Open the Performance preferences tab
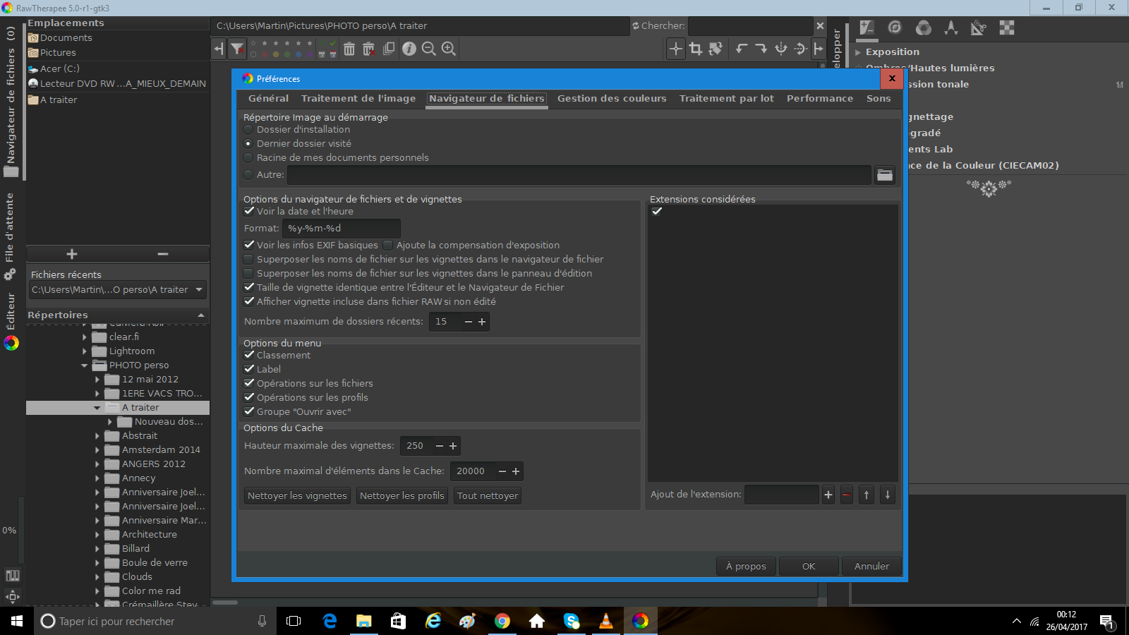1129x635 pixels. (819, 99)
